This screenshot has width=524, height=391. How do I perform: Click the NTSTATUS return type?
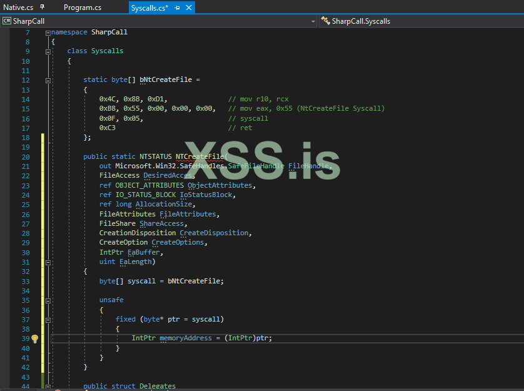(x=156, y=156)
